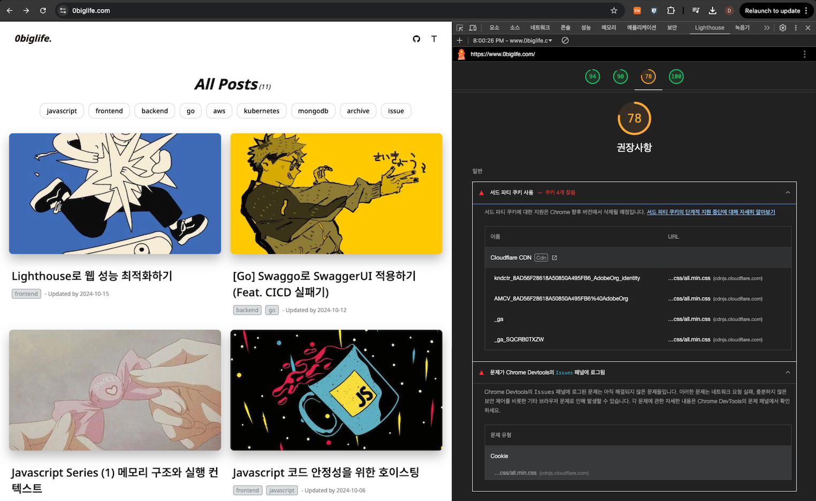Activate DevTools inspect element picker icon

tap(460, 28)
